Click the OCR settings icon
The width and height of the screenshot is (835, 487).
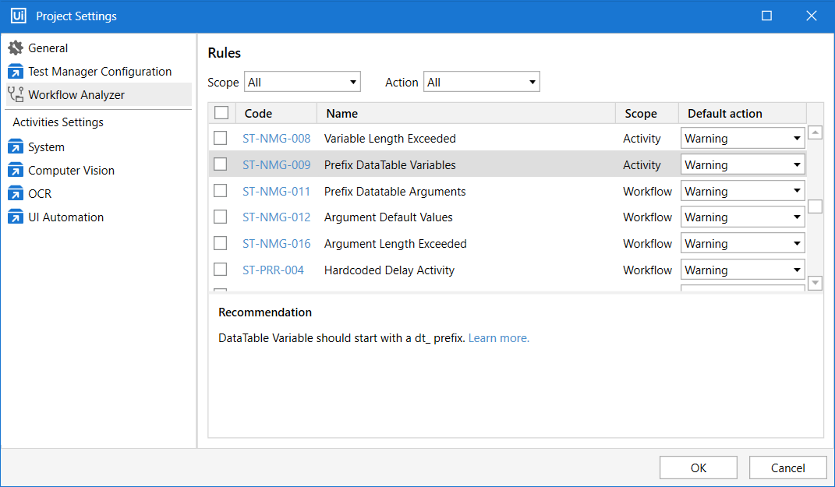coord(16,194)
